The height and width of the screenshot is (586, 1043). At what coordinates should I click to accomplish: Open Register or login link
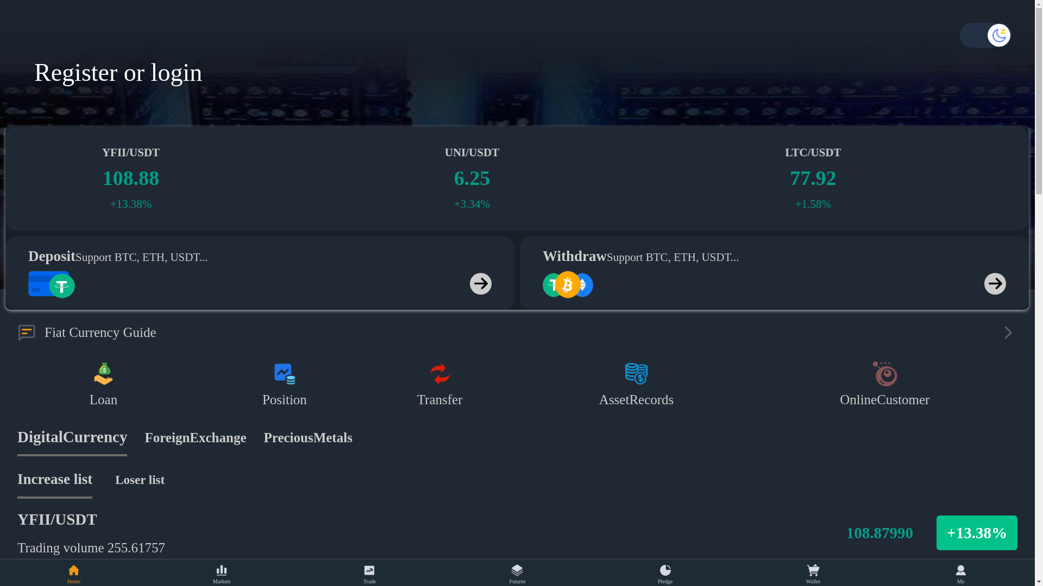point(118,73)
